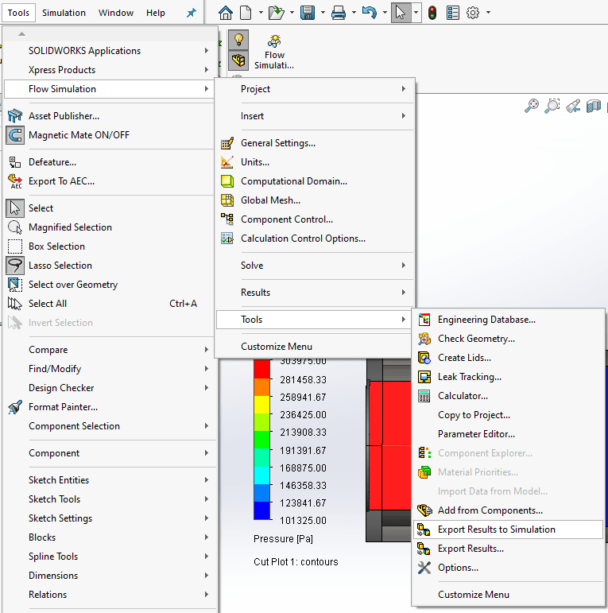Viewport: 608px width, 613px height.
Task: Click the New document icon
Action: (246, 13)
